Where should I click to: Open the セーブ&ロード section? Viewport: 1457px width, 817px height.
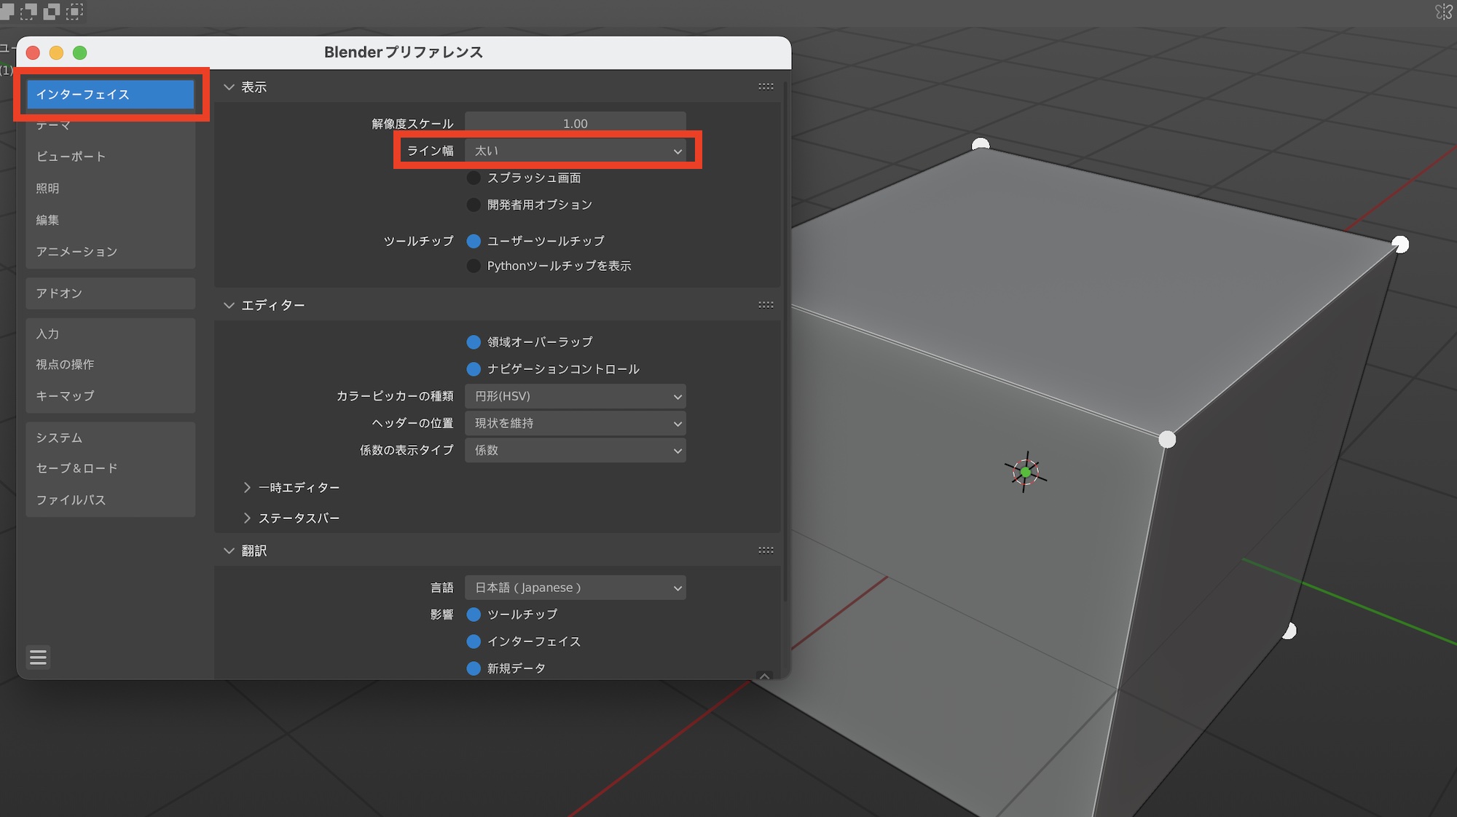point(77,468)
